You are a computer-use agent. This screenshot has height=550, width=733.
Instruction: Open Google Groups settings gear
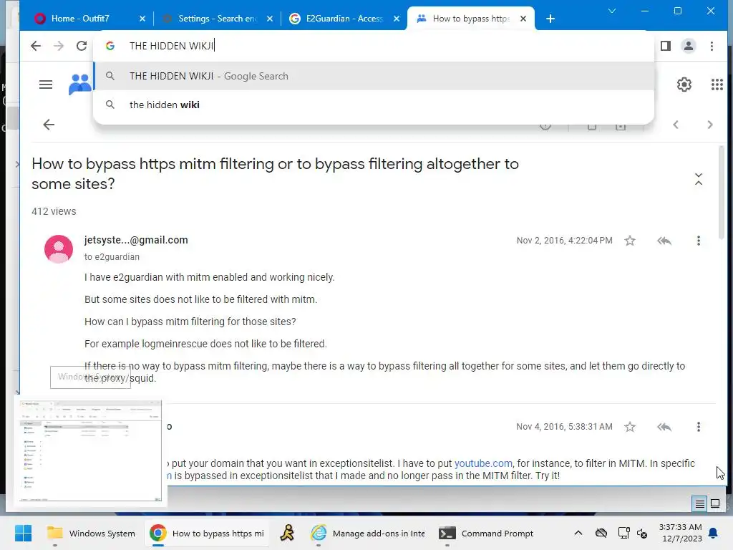(x=684, y=85)
